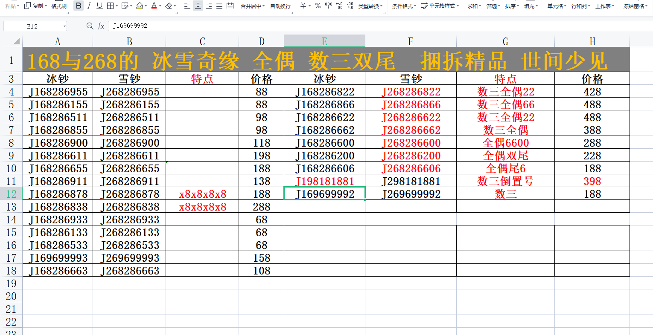653x335 pixels.
Task: Click the eraser clear-format icon
Action: point(169,6)
